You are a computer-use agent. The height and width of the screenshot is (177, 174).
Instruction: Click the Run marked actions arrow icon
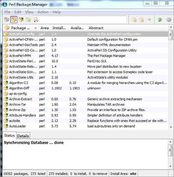150,20
